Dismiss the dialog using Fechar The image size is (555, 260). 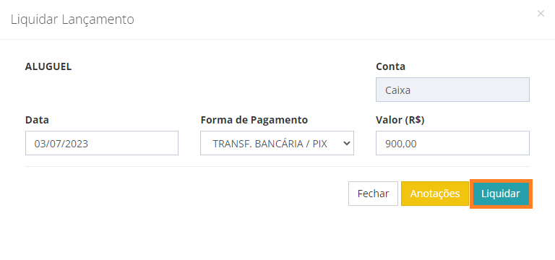click(373, 194)
